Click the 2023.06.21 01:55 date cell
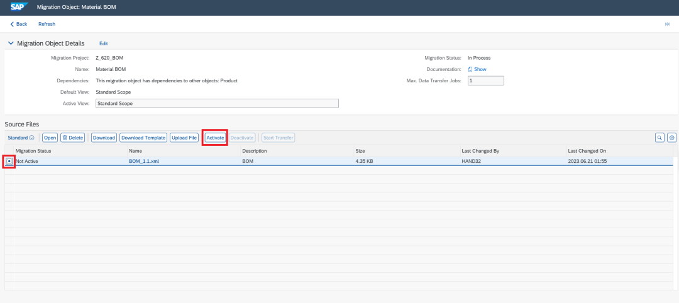The height and width of the screenshot is (303, 679). pos(619,161)
